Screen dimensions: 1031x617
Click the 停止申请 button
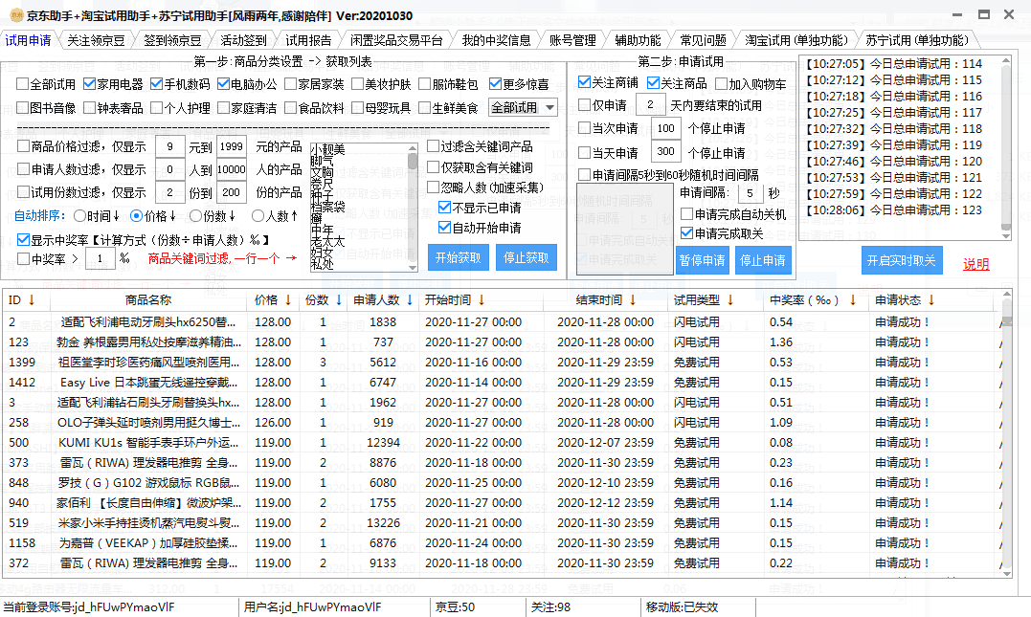click(x=763, y=260)
